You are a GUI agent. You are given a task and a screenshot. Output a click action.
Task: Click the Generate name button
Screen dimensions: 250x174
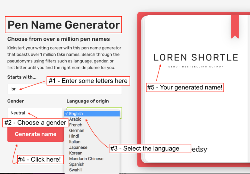35,134
